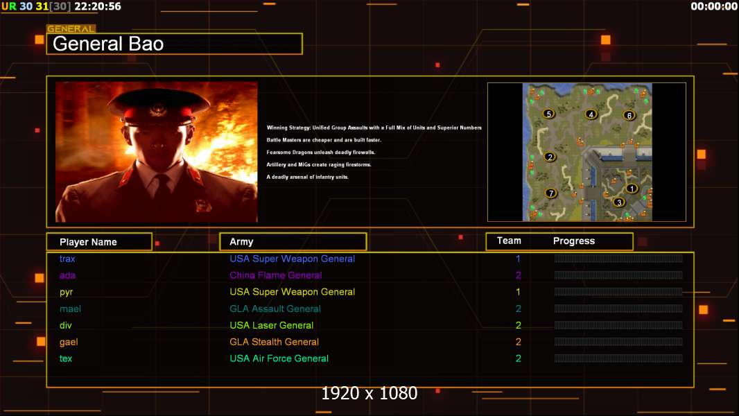Click team number for div
Image resolution: width=739 pixels, height=416 pixels.
pyautogui.click(x=518, y=325)
